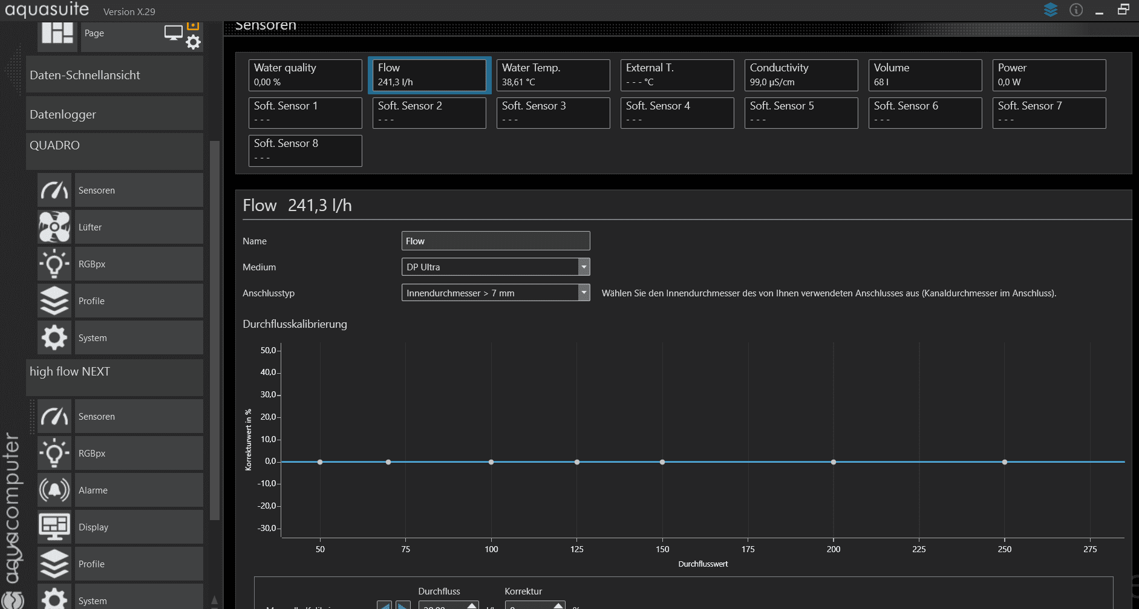The height and width of the screenshot is (609, 1139).
Task: Open the high flow NEXT Sensoren gauge icon
Action: (54, 417)
